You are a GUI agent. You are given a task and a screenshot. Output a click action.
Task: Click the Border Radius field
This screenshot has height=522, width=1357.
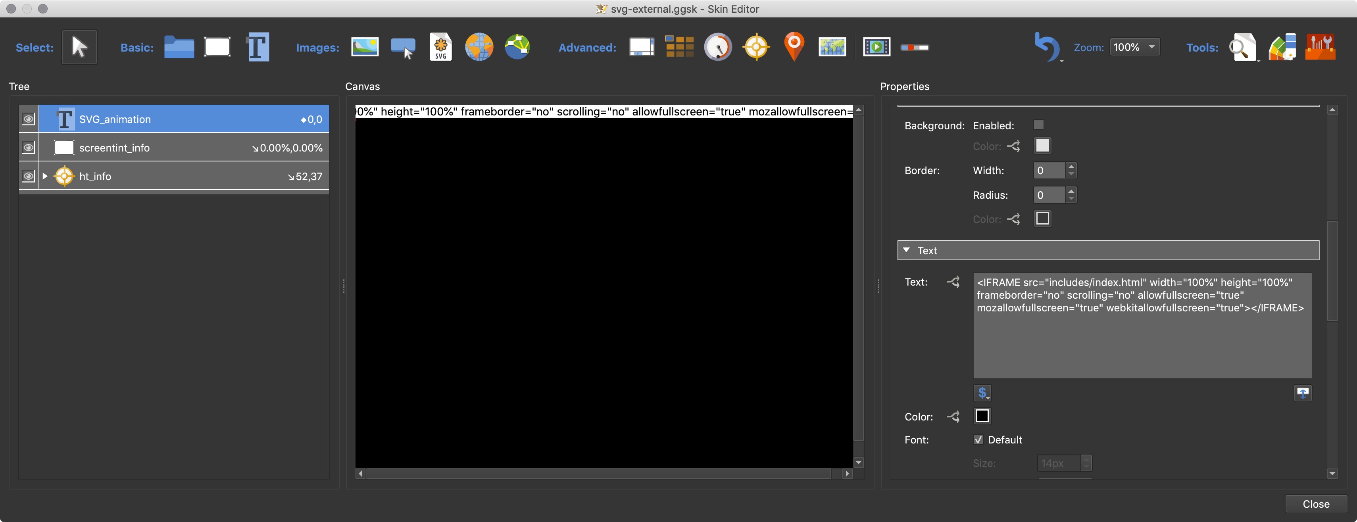pos(1049,195)
